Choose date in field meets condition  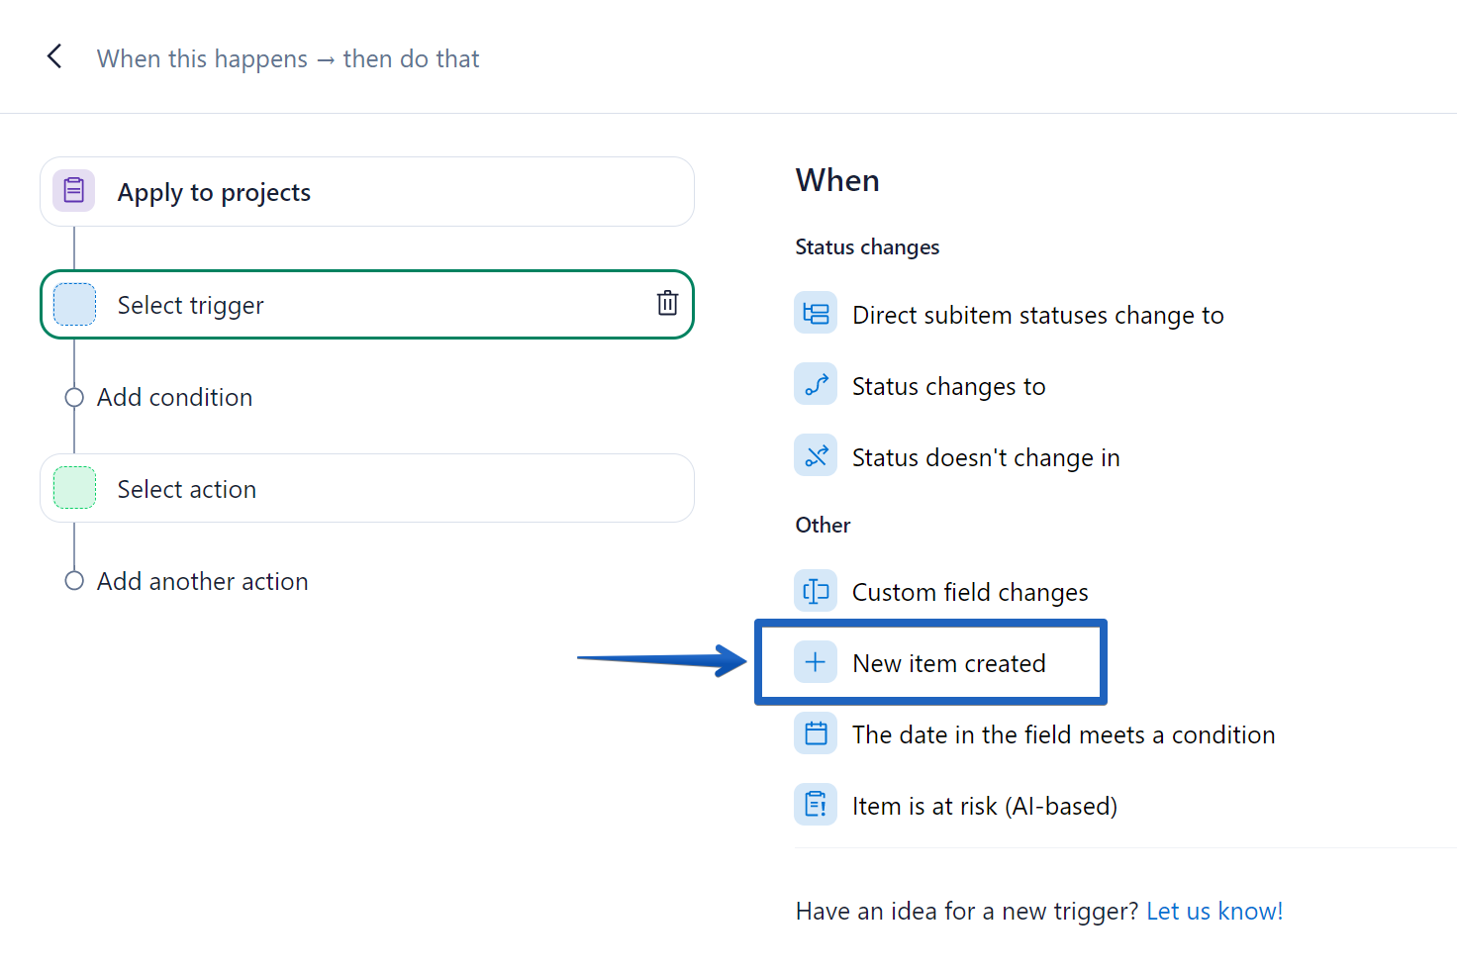point(1063,734)
